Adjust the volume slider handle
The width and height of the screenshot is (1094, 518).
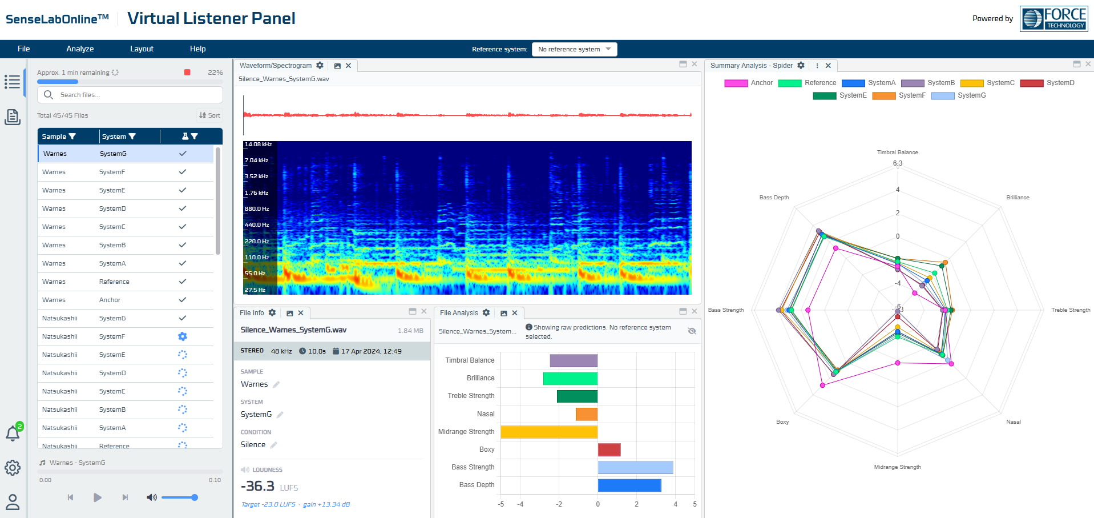(x=195, y=497)
